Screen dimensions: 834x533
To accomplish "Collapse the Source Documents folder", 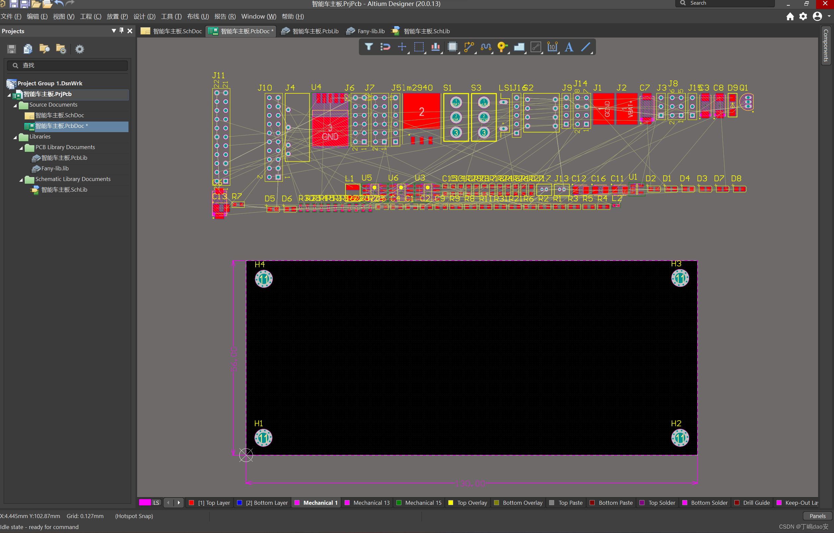I will [x=15, y=105].
